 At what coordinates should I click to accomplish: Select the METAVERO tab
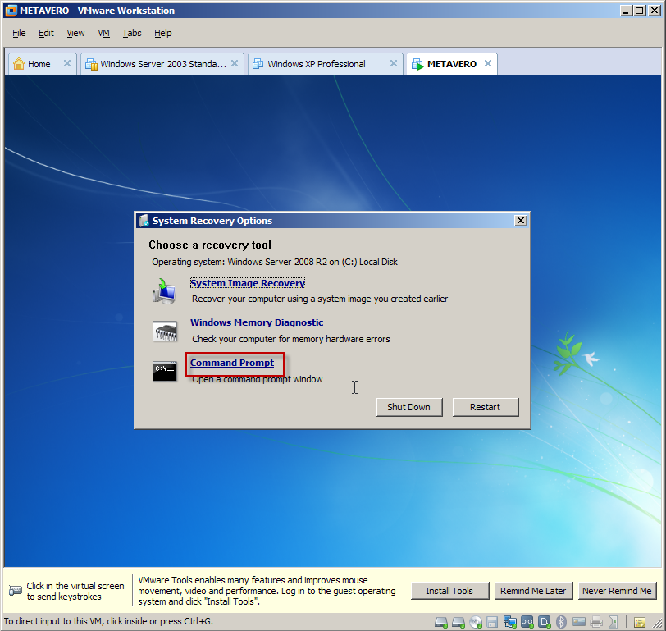tap(451, 64)
